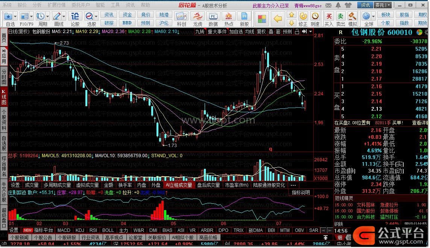Open the skin shirt icon in title bar
The height and width of the screenshot is (248, 430).
coord(348,5)
